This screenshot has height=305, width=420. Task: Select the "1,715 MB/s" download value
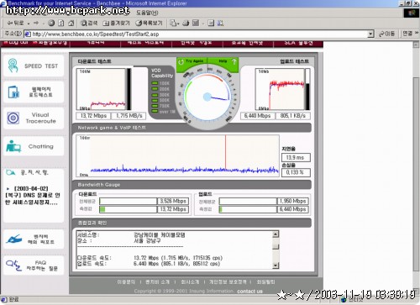(x=129, y=116)
